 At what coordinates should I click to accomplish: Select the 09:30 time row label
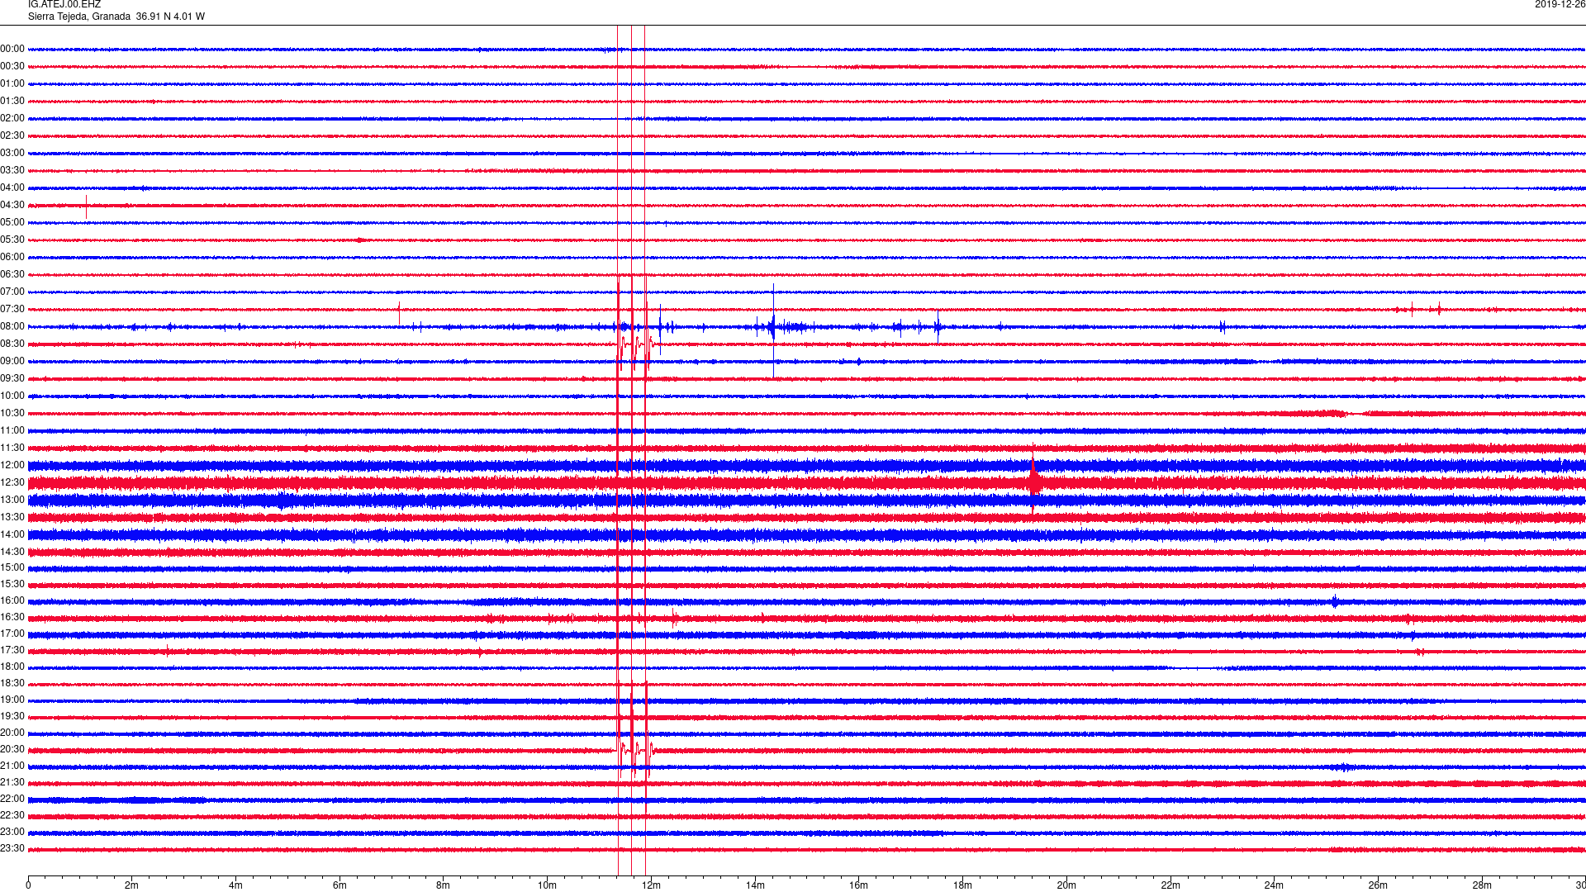(x=12, y=379)
